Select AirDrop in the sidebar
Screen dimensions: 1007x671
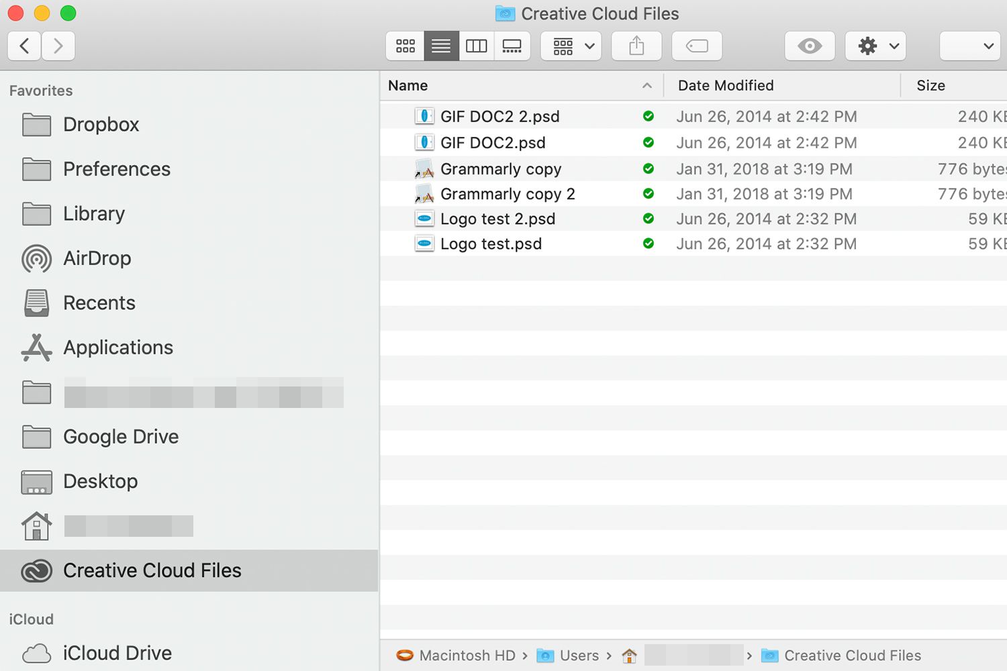click(189, 258)
